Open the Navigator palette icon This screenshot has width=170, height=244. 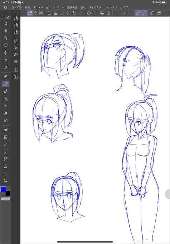[16, 70]
